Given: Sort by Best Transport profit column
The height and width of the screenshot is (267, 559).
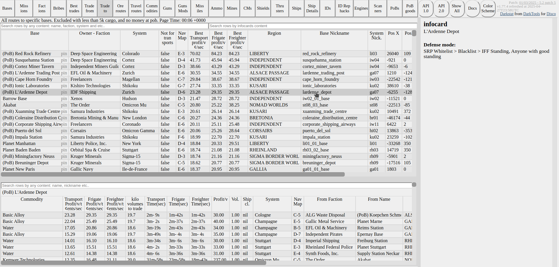Looking at the screenshot, I should click(199, 40).
